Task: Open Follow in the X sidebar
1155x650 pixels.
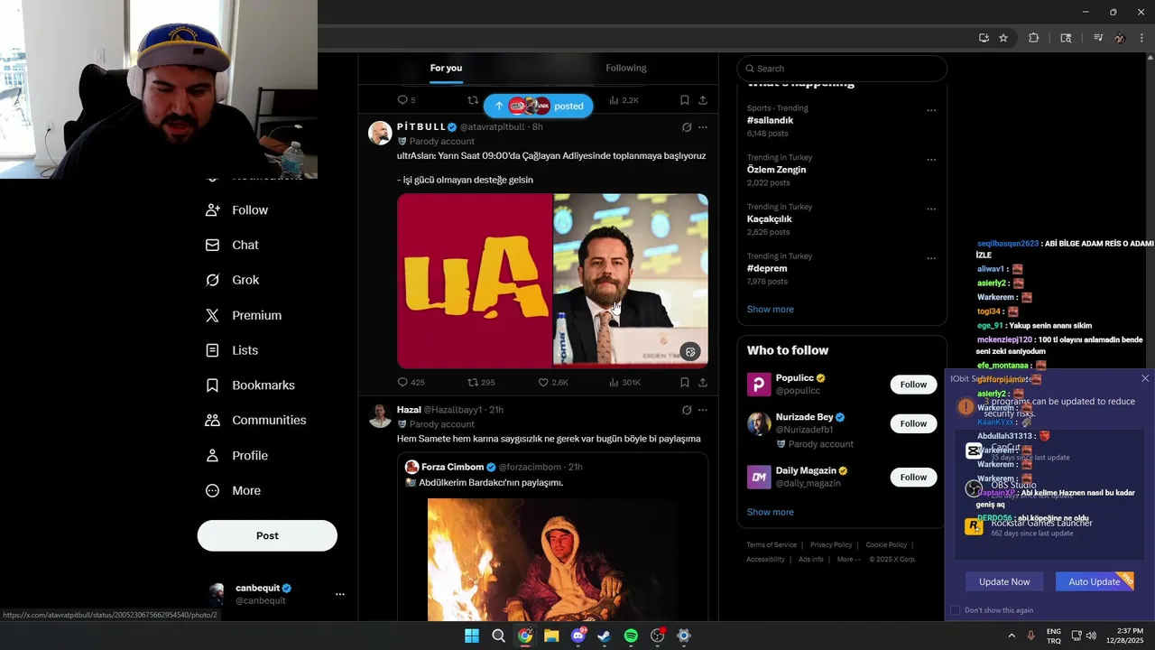Action: tap(237, 210)
